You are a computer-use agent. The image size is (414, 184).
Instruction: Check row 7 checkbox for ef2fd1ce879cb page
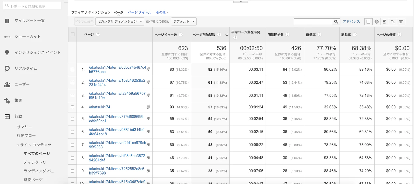(72, 145)
